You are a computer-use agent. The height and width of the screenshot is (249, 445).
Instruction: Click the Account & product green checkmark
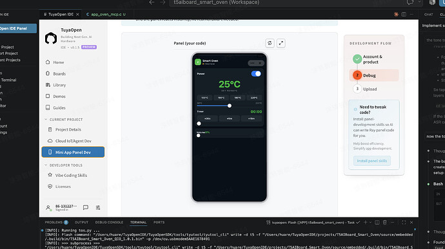(357, 59)
